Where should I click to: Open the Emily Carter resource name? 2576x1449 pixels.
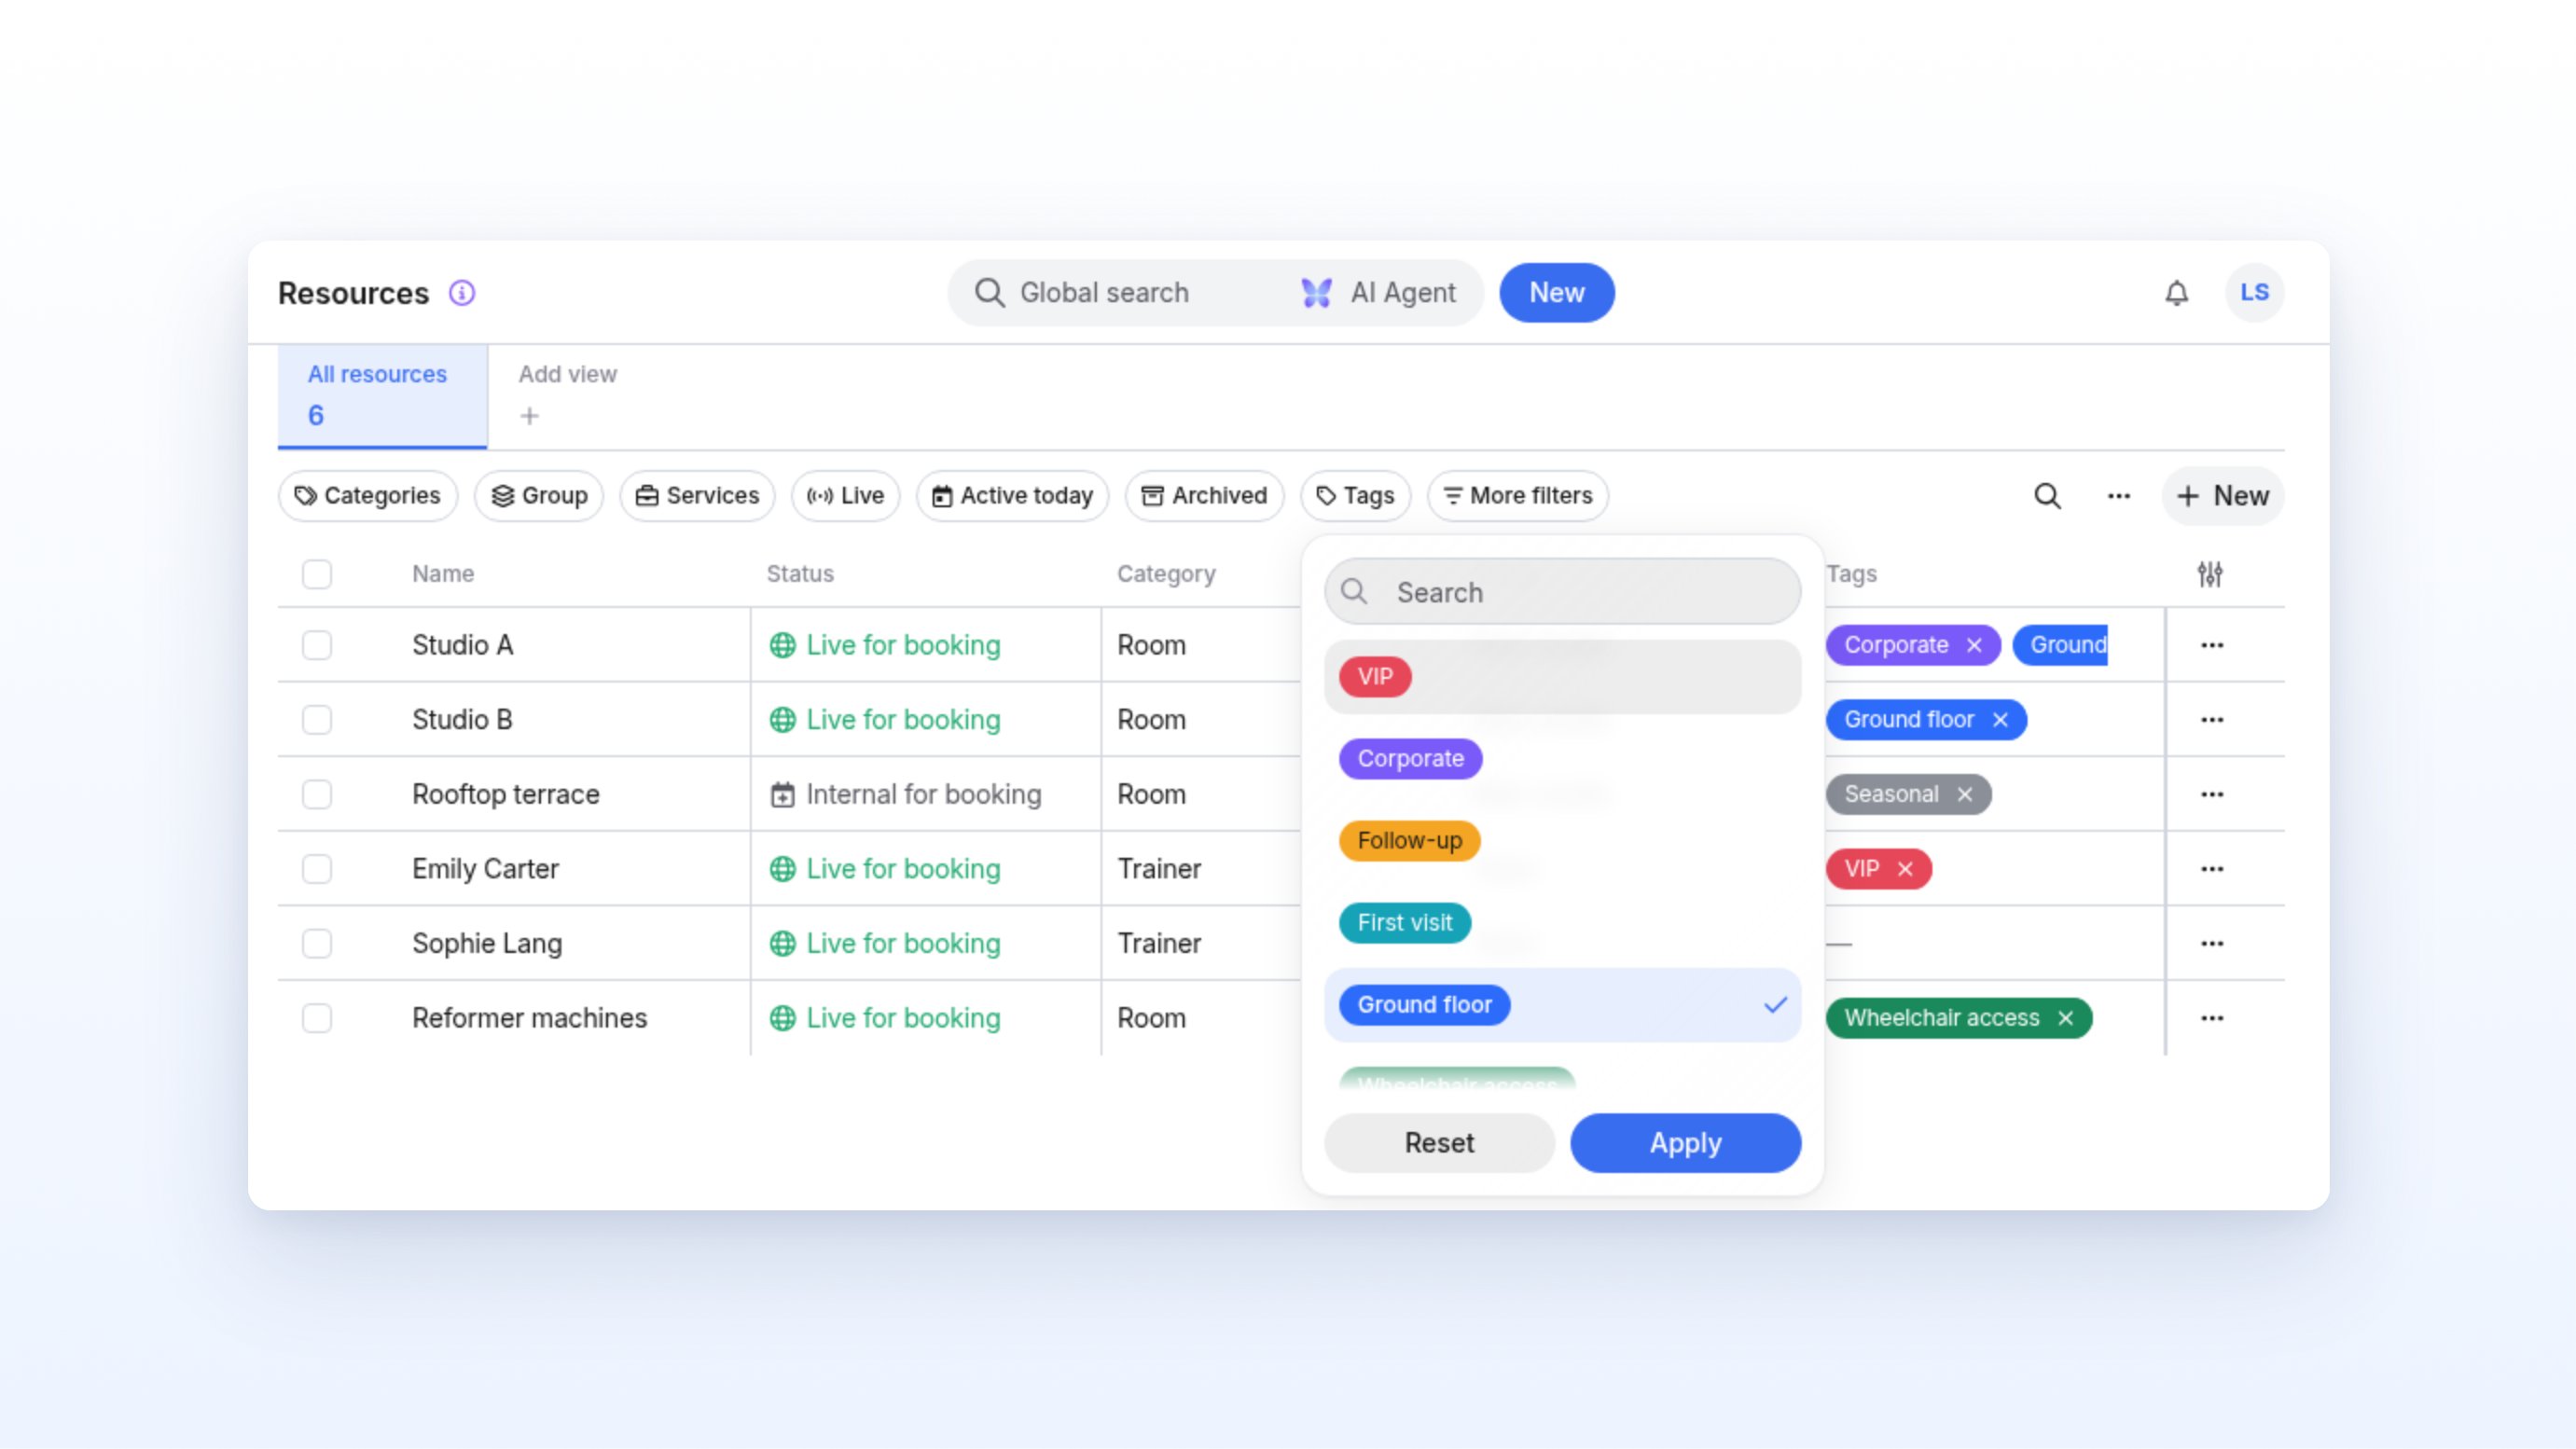pyautogui.click(x=485, y=869)
